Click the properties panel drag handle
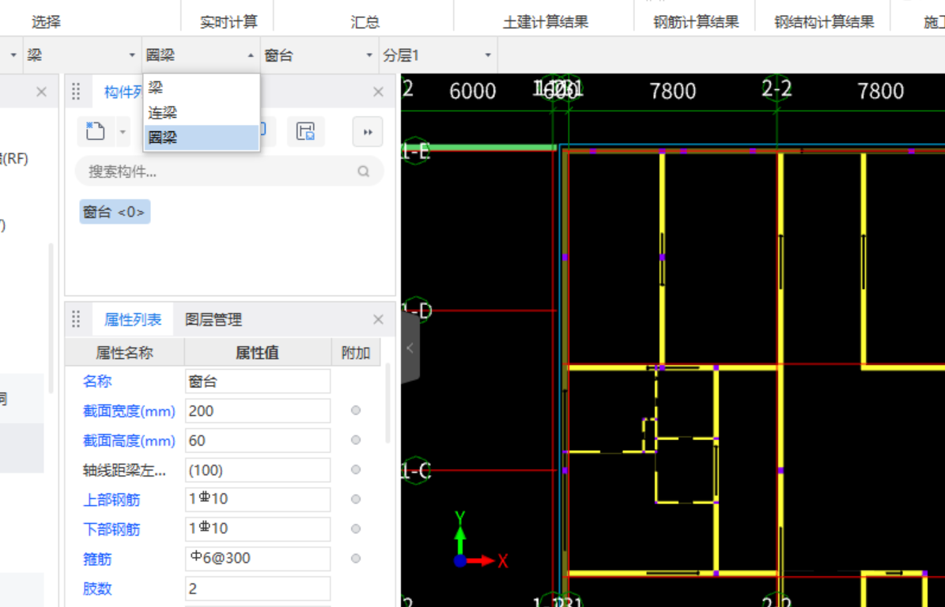 pos(76,319)
